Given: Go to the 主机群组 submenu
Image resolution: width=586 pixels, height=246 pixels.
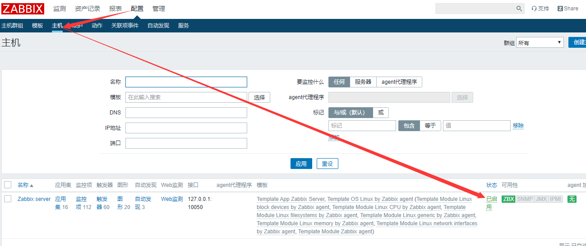Looking at the screenshot, I should click(12, 26).
